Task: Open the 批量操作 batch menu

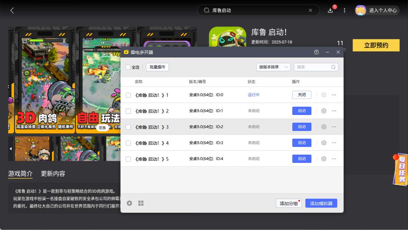Action: pos(157,67)
